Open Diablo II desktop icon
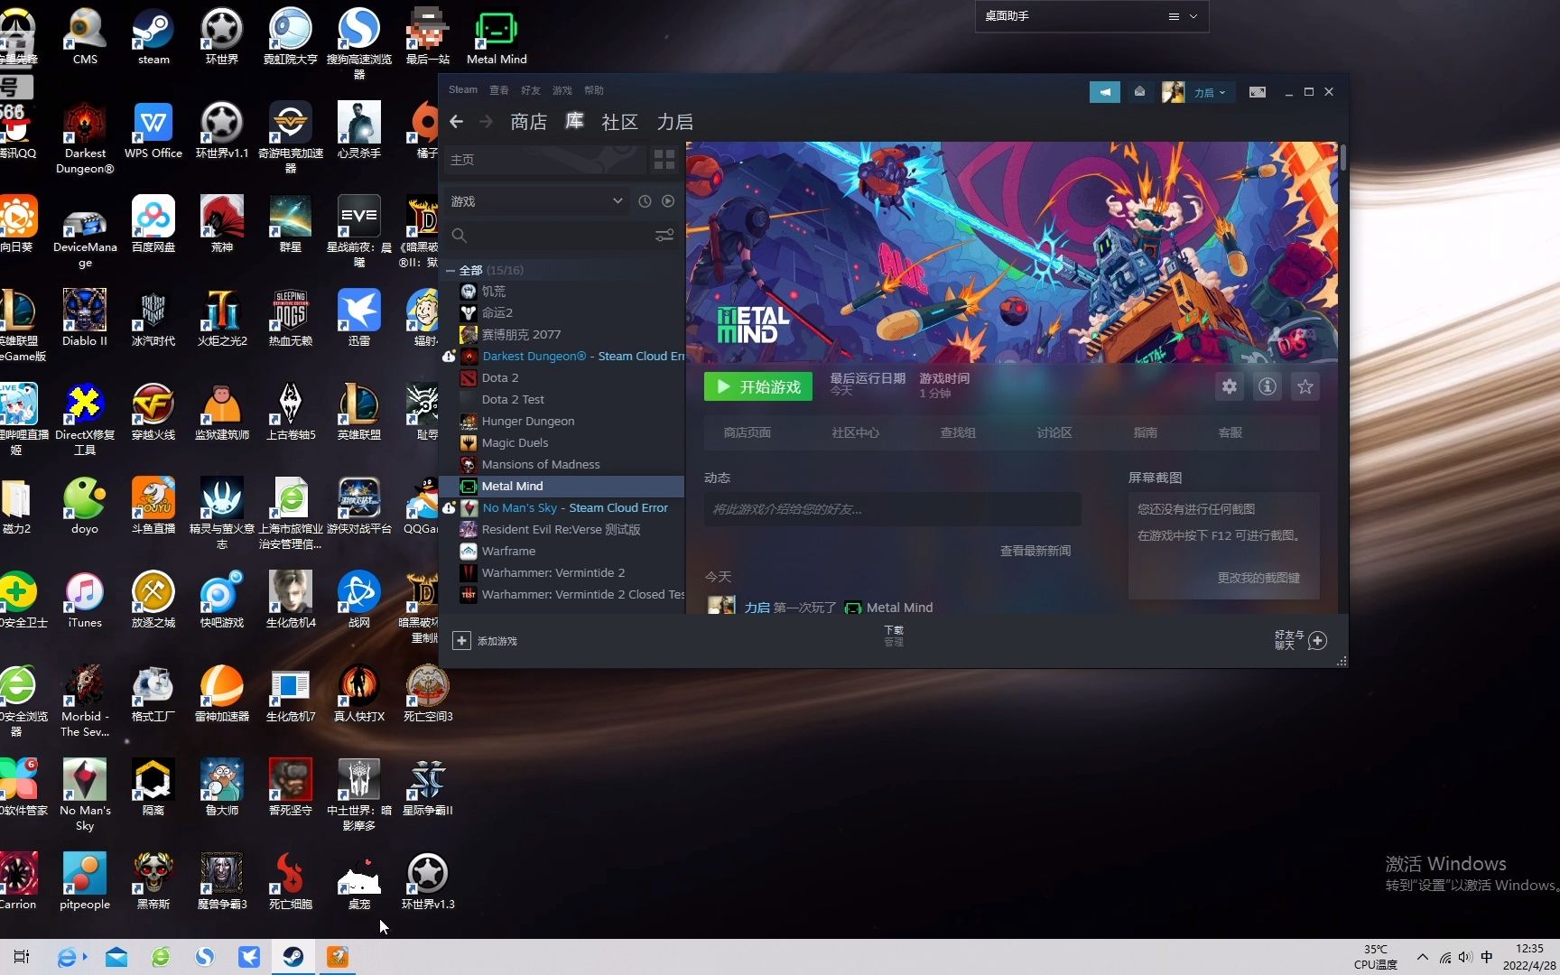Image resolution: width=1560 pixels, height=975 pixels. 85,320
